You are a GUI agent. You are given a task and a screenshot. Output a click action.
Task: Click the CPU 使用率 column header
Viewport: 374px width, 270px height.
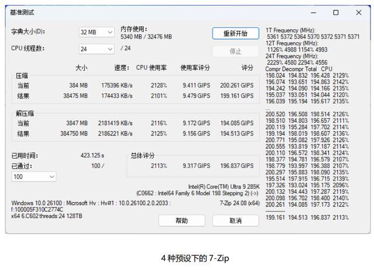pos(151,68)
